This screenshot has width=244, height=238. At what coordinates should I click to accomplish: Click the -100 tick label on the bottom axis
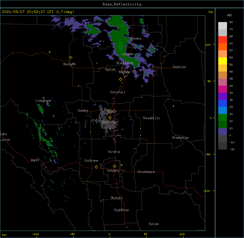35,234
